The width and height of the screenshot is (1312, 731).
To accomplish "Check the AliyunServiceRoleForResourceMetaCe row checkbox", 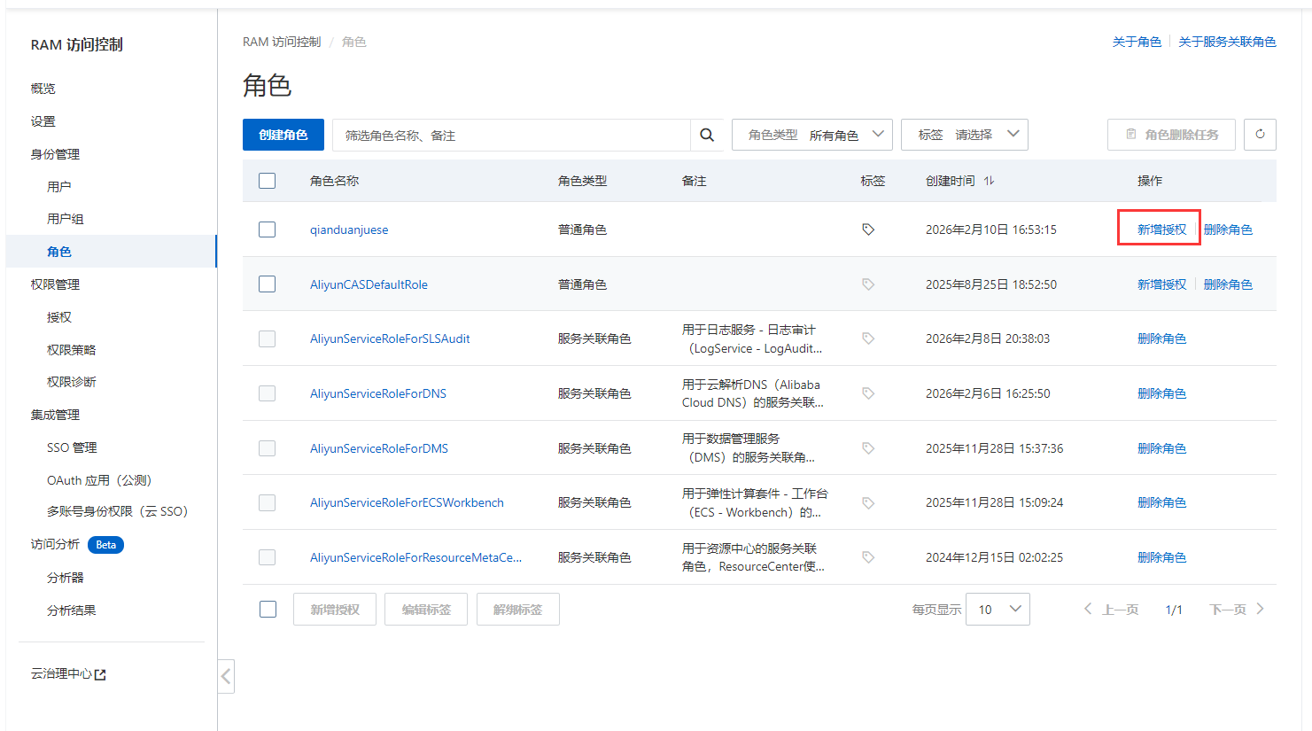I will pos(267,557).
